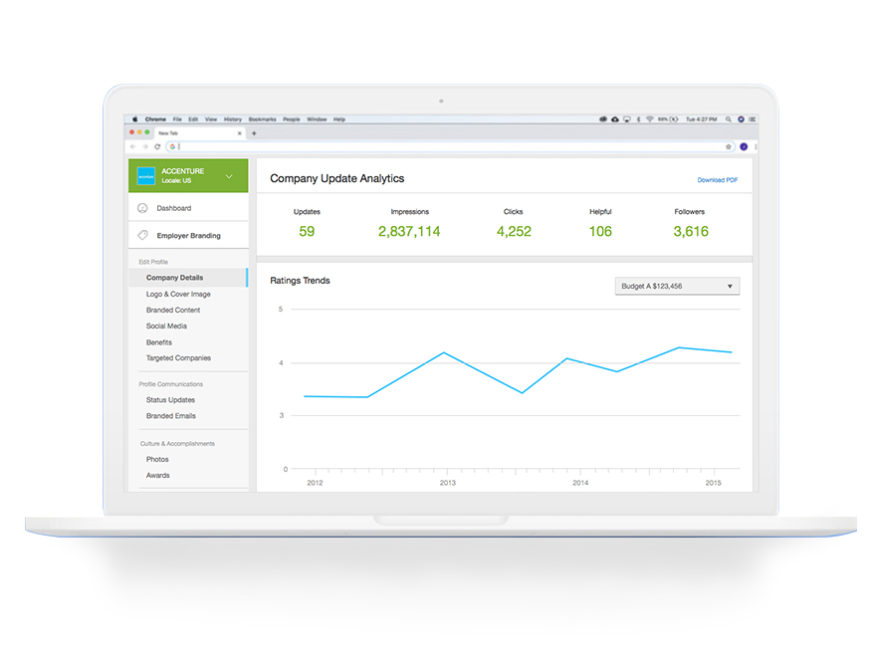Click the Download PDF link

(x=717, y=180)
